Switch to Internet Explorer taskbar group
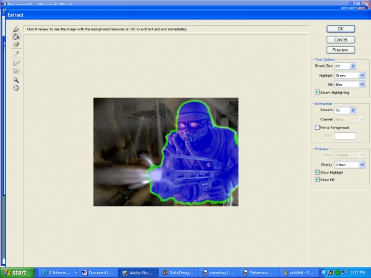Image resolution: width=371 pixels, height=278 pixels. pyautogui.click(x=58, y=272)
